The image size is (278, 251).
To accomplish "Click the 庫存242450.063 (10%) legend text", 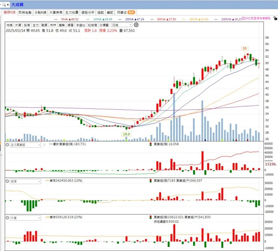I will point(64,181).
